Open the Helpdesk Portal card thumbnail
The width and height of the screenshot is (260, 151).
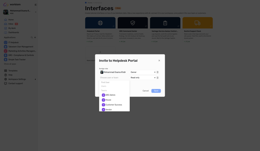coord(100,23)
